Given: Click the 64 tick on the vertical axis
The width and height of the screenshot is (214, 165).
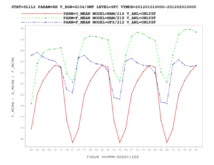Looking at the screenshot, I should coord(22,62).
